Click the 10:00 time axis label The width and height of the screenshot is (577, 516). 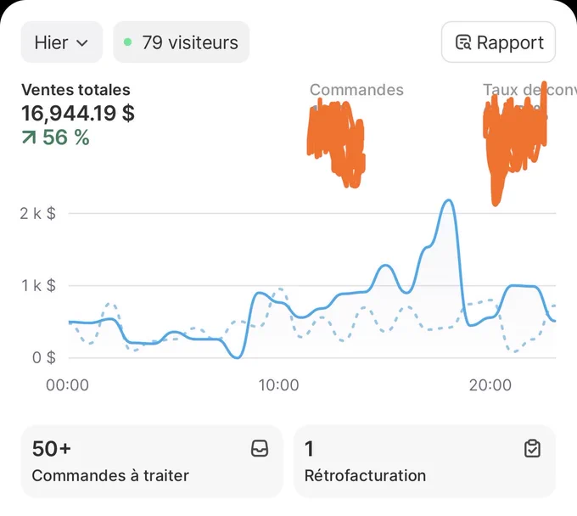(278, 385)
